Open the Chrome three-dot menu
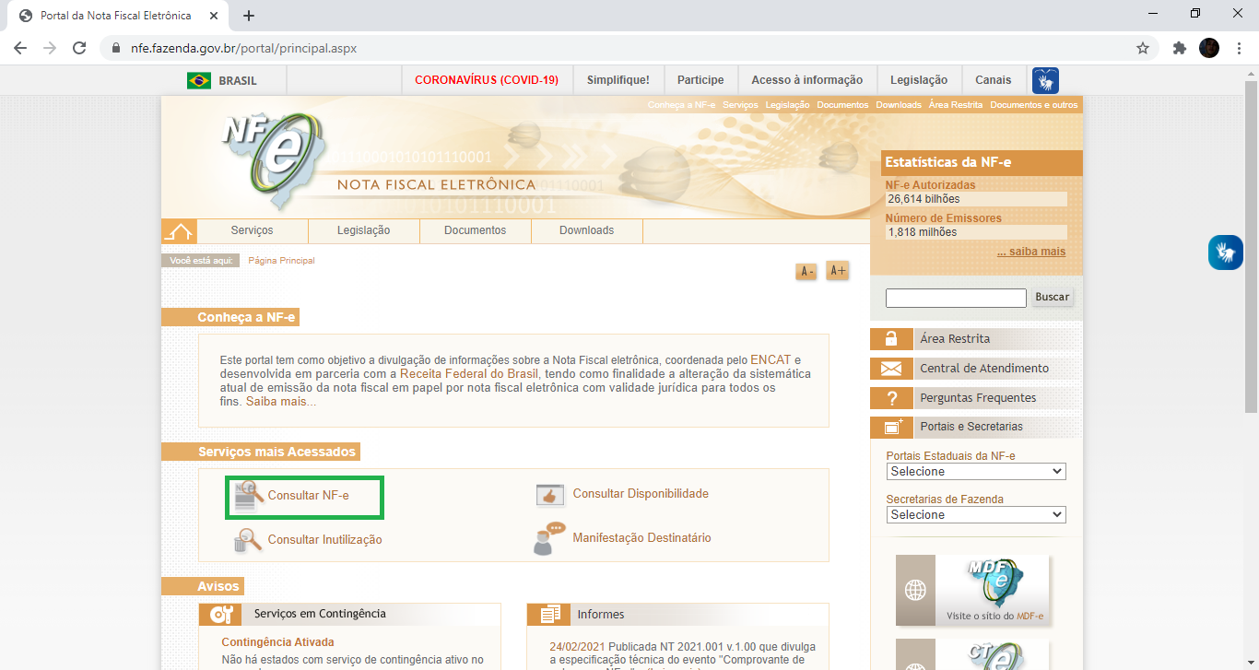Screen dimensions: 1259x670 [1238, 48]
